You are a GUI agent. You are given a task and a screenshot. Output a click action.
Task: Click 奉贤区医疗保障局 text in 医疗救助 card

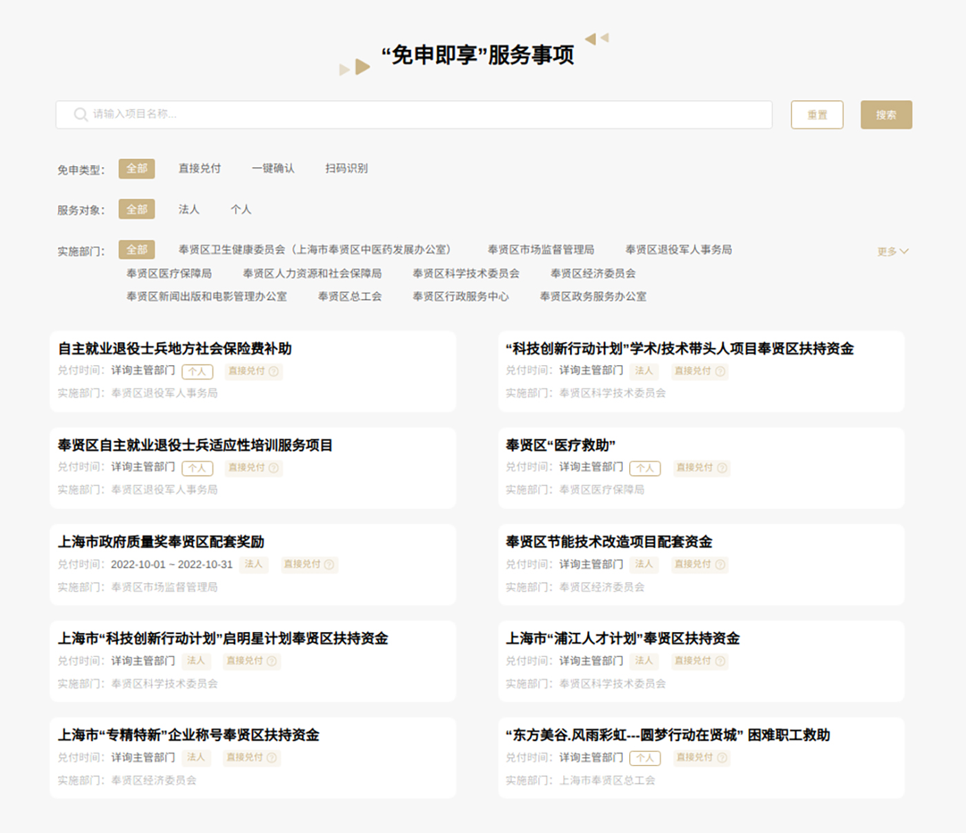pos(602,490)
